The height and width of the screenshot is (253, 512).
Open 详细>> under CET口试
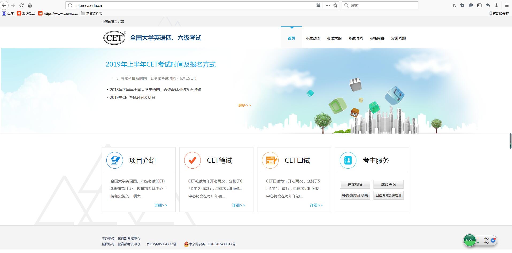coord(316,205)
